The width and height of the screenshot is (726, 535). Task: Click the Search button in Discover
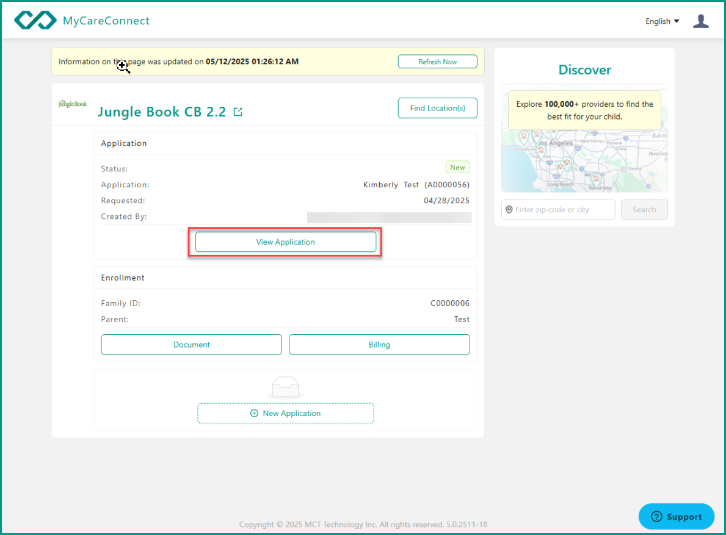tap(644, 209)
